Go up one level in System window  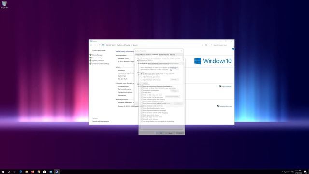(100, 45)
